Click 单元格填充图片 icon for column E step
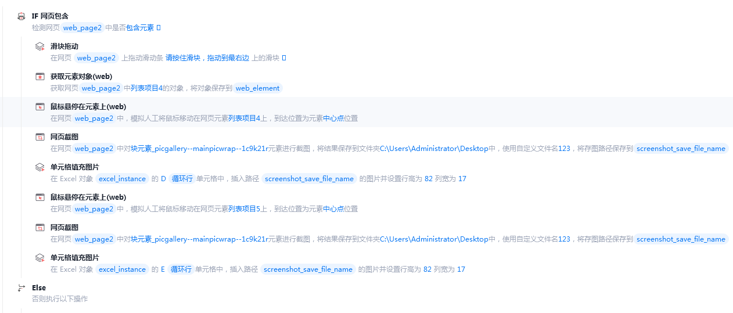Image resolution: width=733 pixels, height=313 pixels. pyautogui.click(x=40, y=258)
